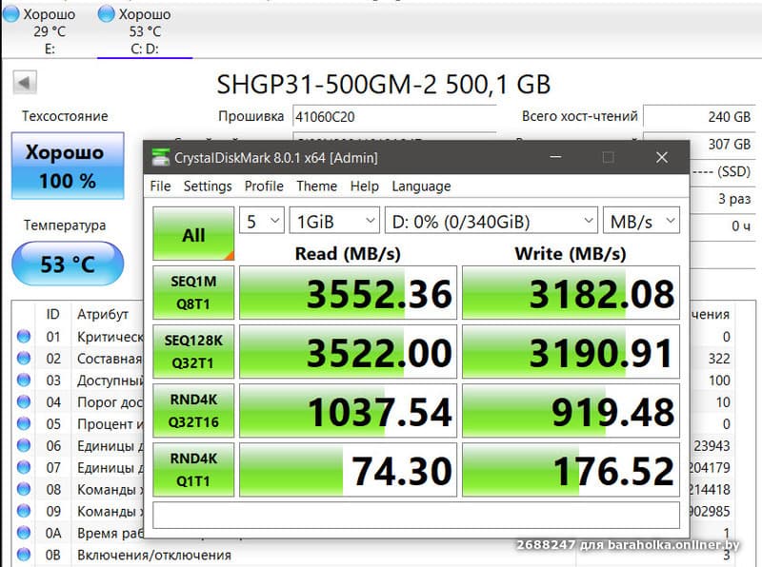Click the Атрибут column header
The image size is (762, 567).
(103, 315)
